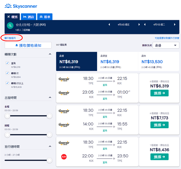Collapse the 轉機次數 filter section
Screen dimensions: 181x169
(x=50, y=54)
